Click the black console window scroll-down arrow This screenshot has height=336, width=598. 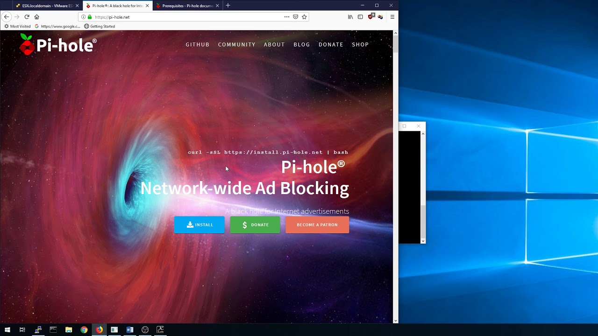[x=423, y=241]
